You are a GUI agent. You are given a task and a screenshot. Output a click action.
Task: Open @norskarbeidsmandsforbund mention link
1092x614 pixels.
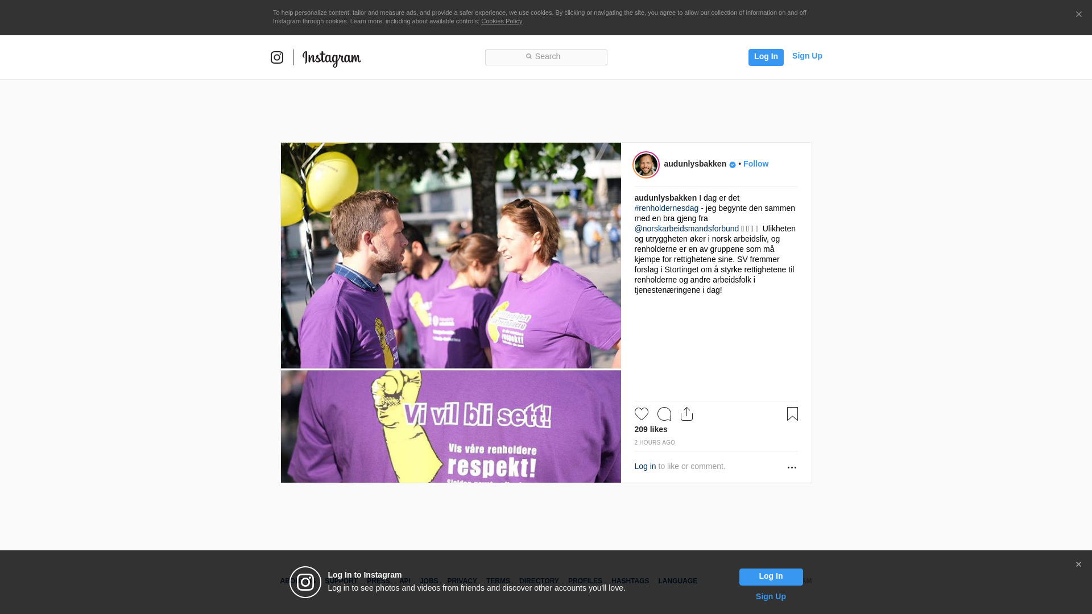(x=686, y=229)
